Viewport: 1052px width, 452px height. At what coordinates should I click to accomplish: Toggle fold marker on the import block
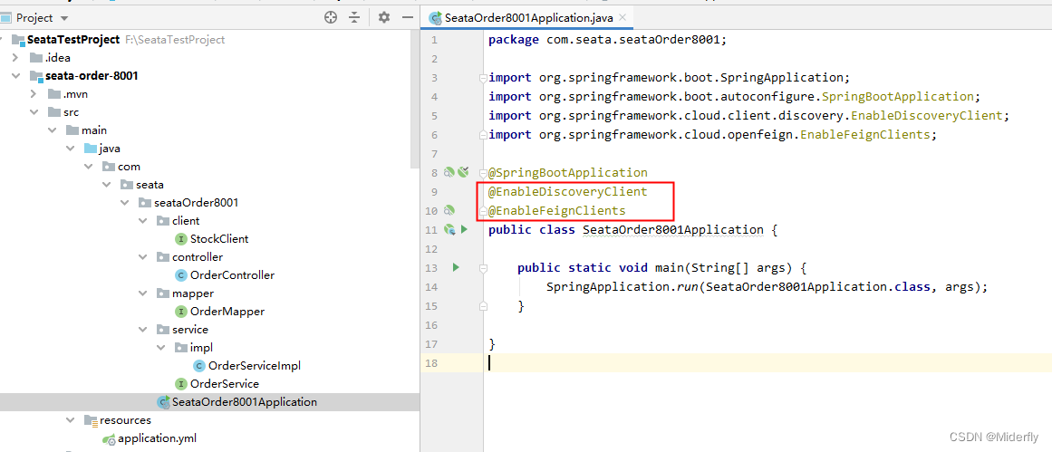coord(484,78)
